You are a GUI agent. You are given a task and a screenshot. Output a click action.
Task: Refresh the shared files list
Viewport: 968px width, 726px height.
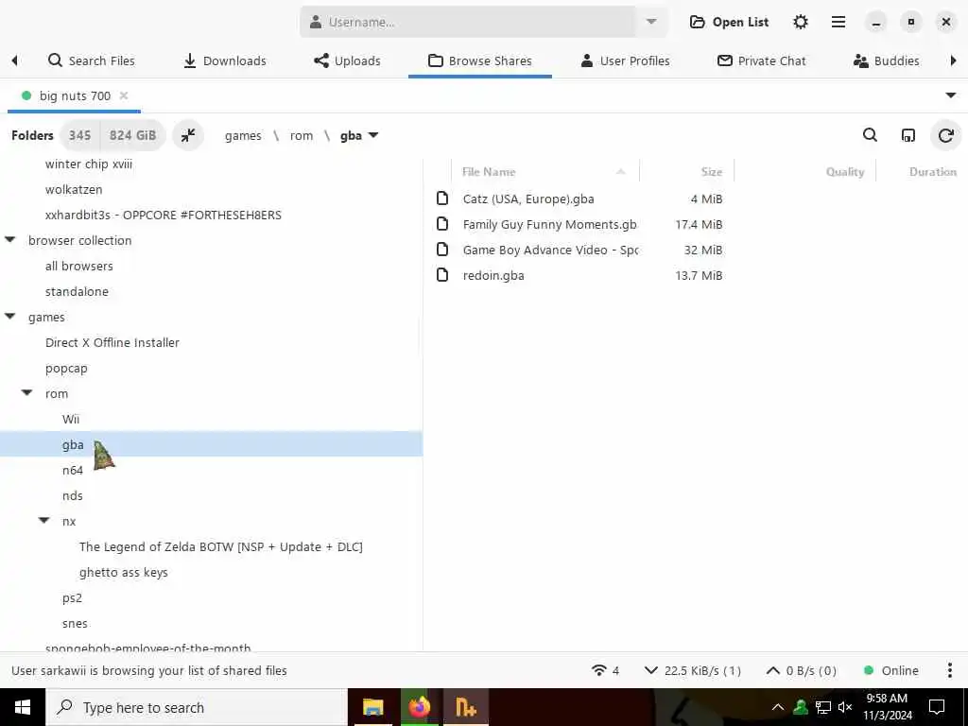tap(945, 135)
